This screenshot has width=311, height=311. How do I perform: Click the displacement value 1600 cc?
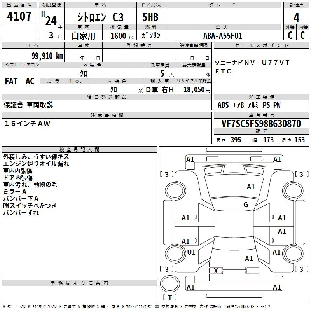click(122, 36)
